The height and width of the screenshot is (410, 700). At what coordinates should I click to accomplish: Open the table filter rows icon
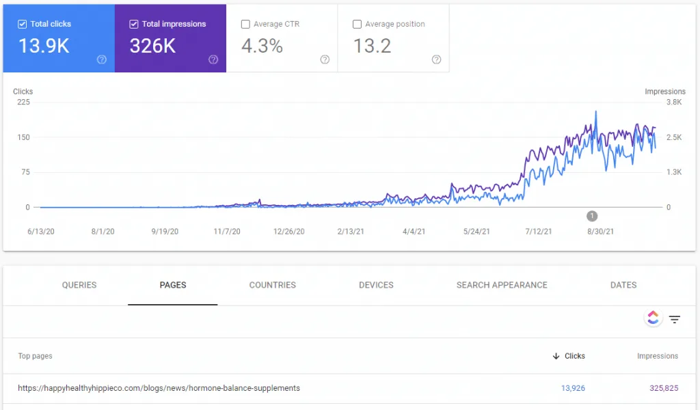tap(675, 319)
